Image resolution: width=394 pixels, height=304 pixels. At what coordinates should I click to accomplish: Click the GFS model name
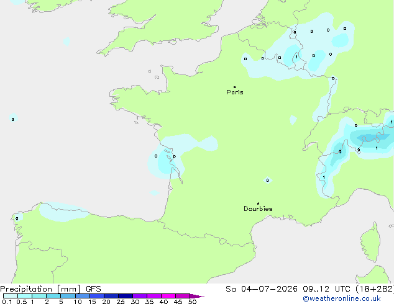[93, 289]
